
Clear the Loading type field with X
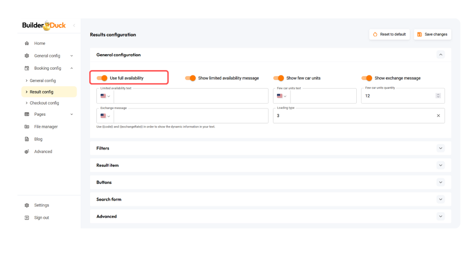tap(438, 116)
